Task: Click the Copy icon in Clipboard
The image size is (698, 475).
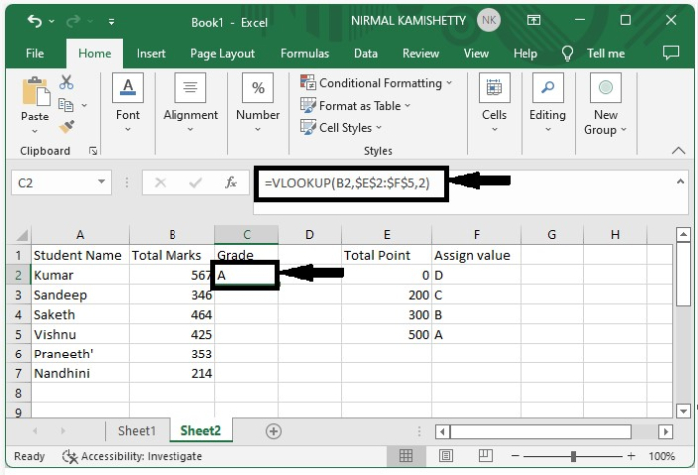Action: 66,105
